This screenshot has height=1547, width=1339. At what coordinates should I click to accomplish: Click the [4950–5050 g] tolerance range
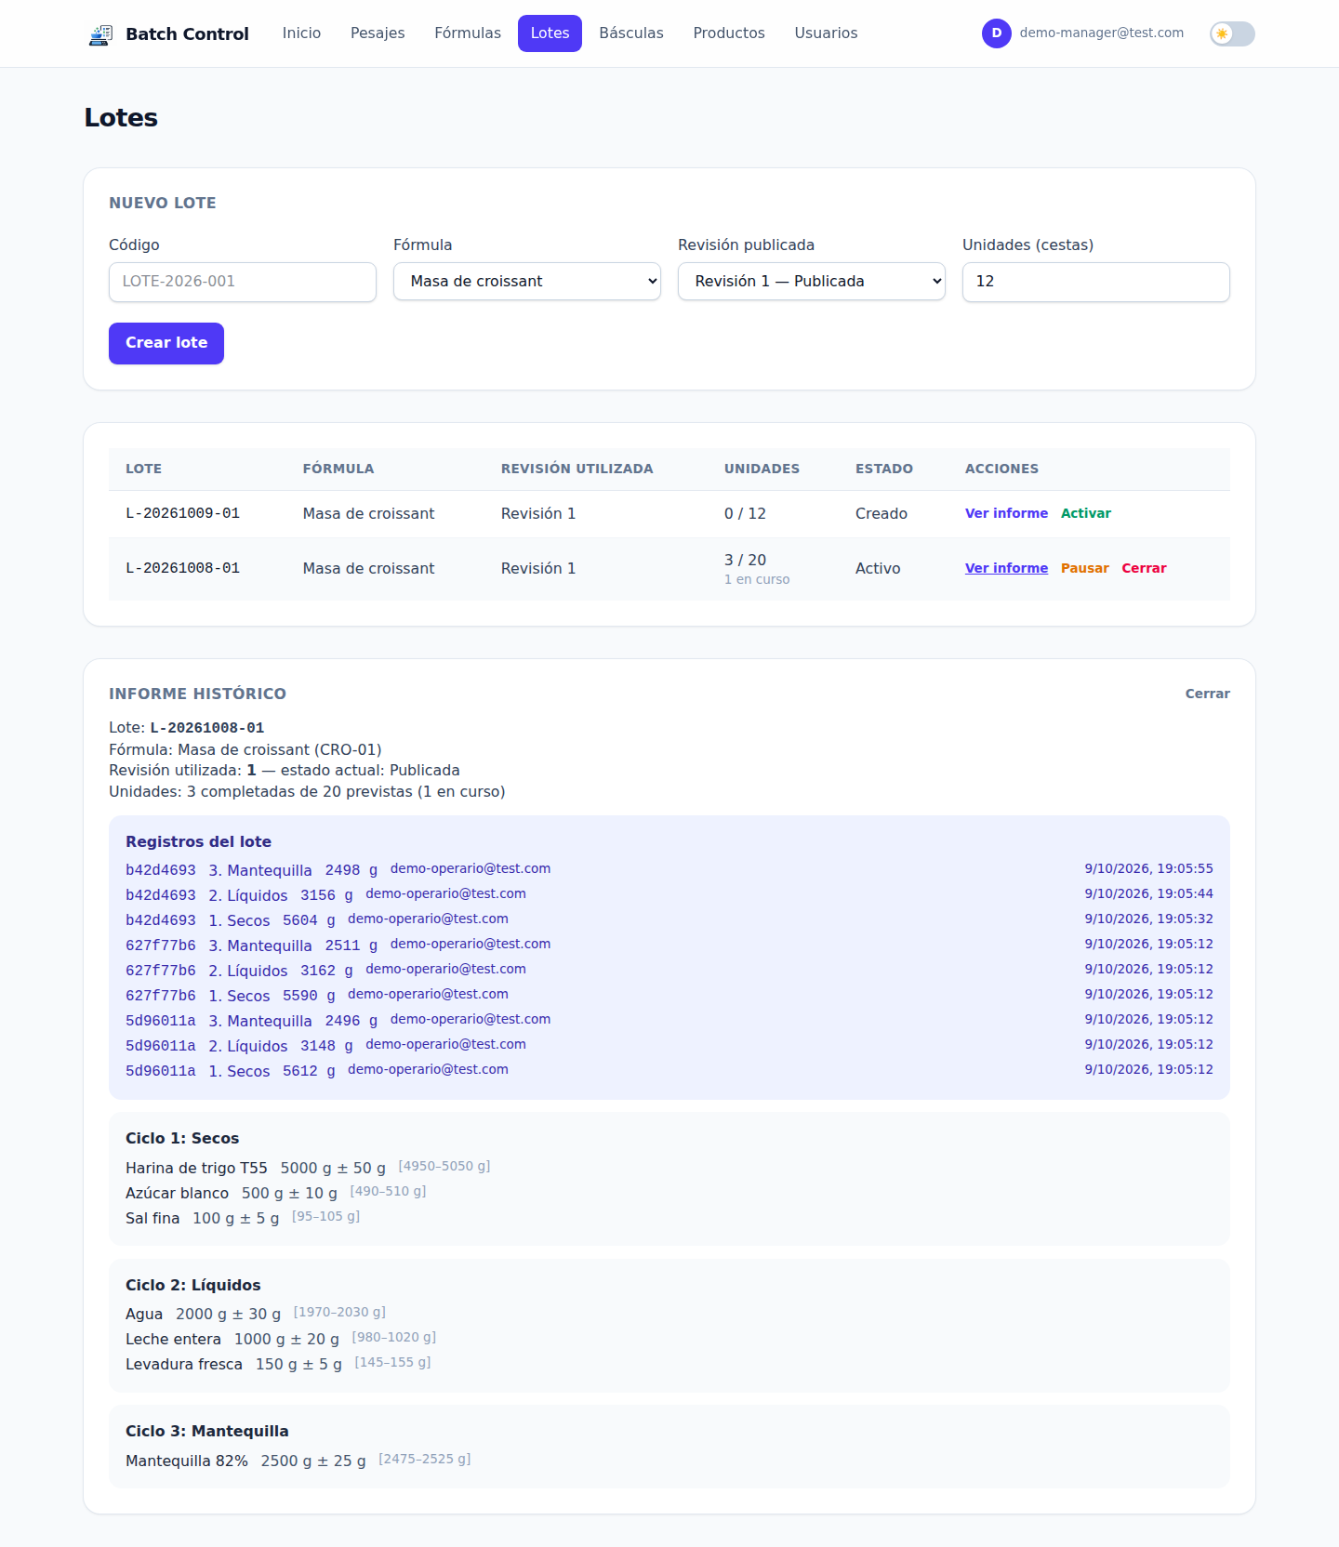pyautogui.click(x=444, y=1166)
